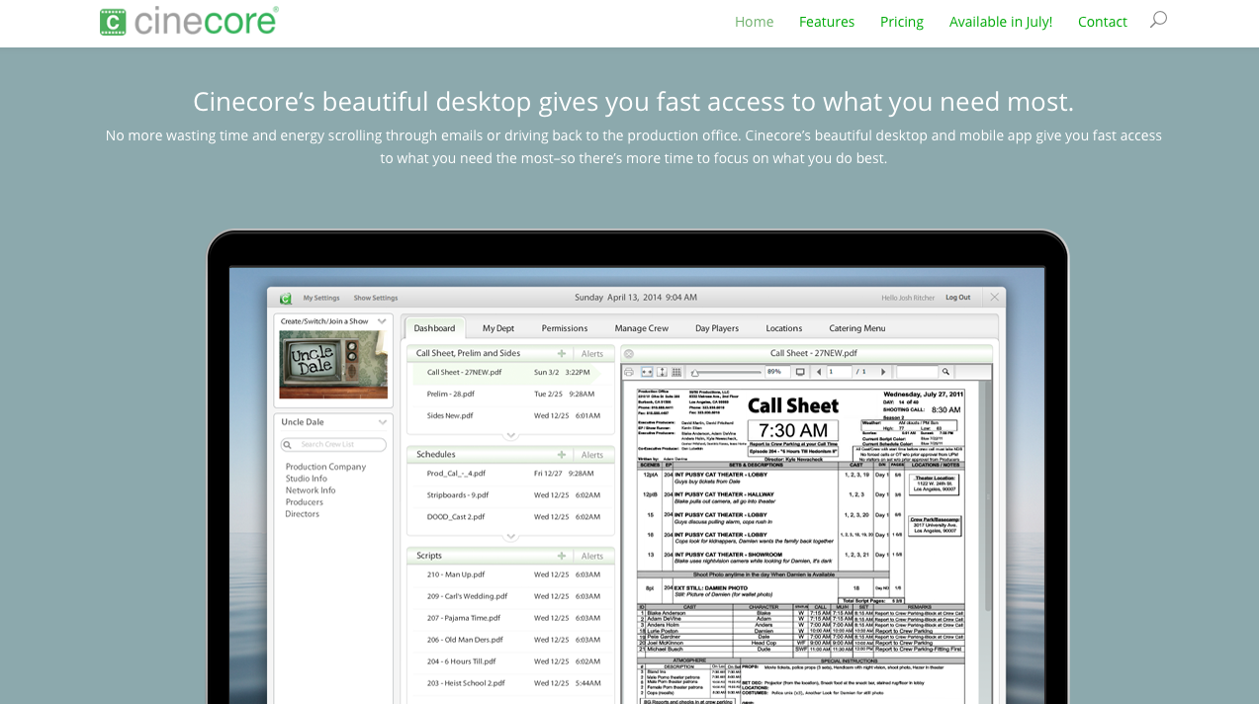
Task: Go to the next page in the PDF viewer
Action: (883, 372)
